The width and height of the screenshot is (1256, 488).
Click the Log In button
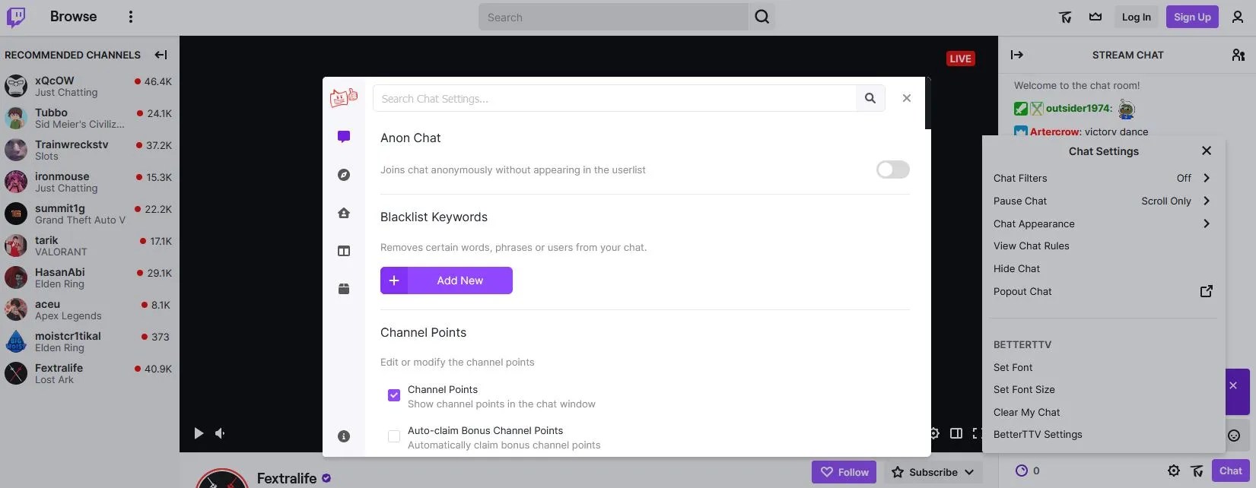coord(1136,17)
